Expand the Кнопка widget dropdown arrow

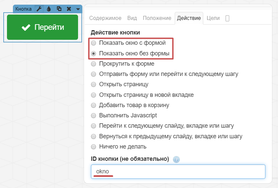(x=78, y=9)
